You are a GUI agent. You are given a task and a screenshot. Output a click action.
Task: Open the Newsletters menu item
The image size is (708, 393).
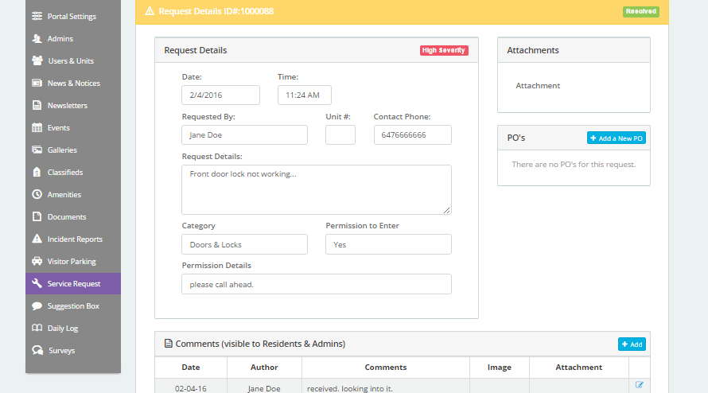67,106
